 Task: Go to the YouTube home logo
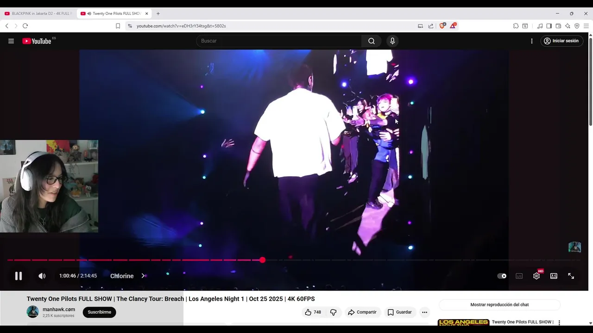click(37, 41)
